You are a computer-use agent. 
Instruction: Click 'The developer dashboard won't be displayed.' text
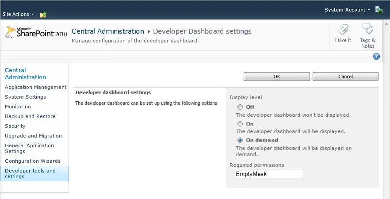point(293,115)
